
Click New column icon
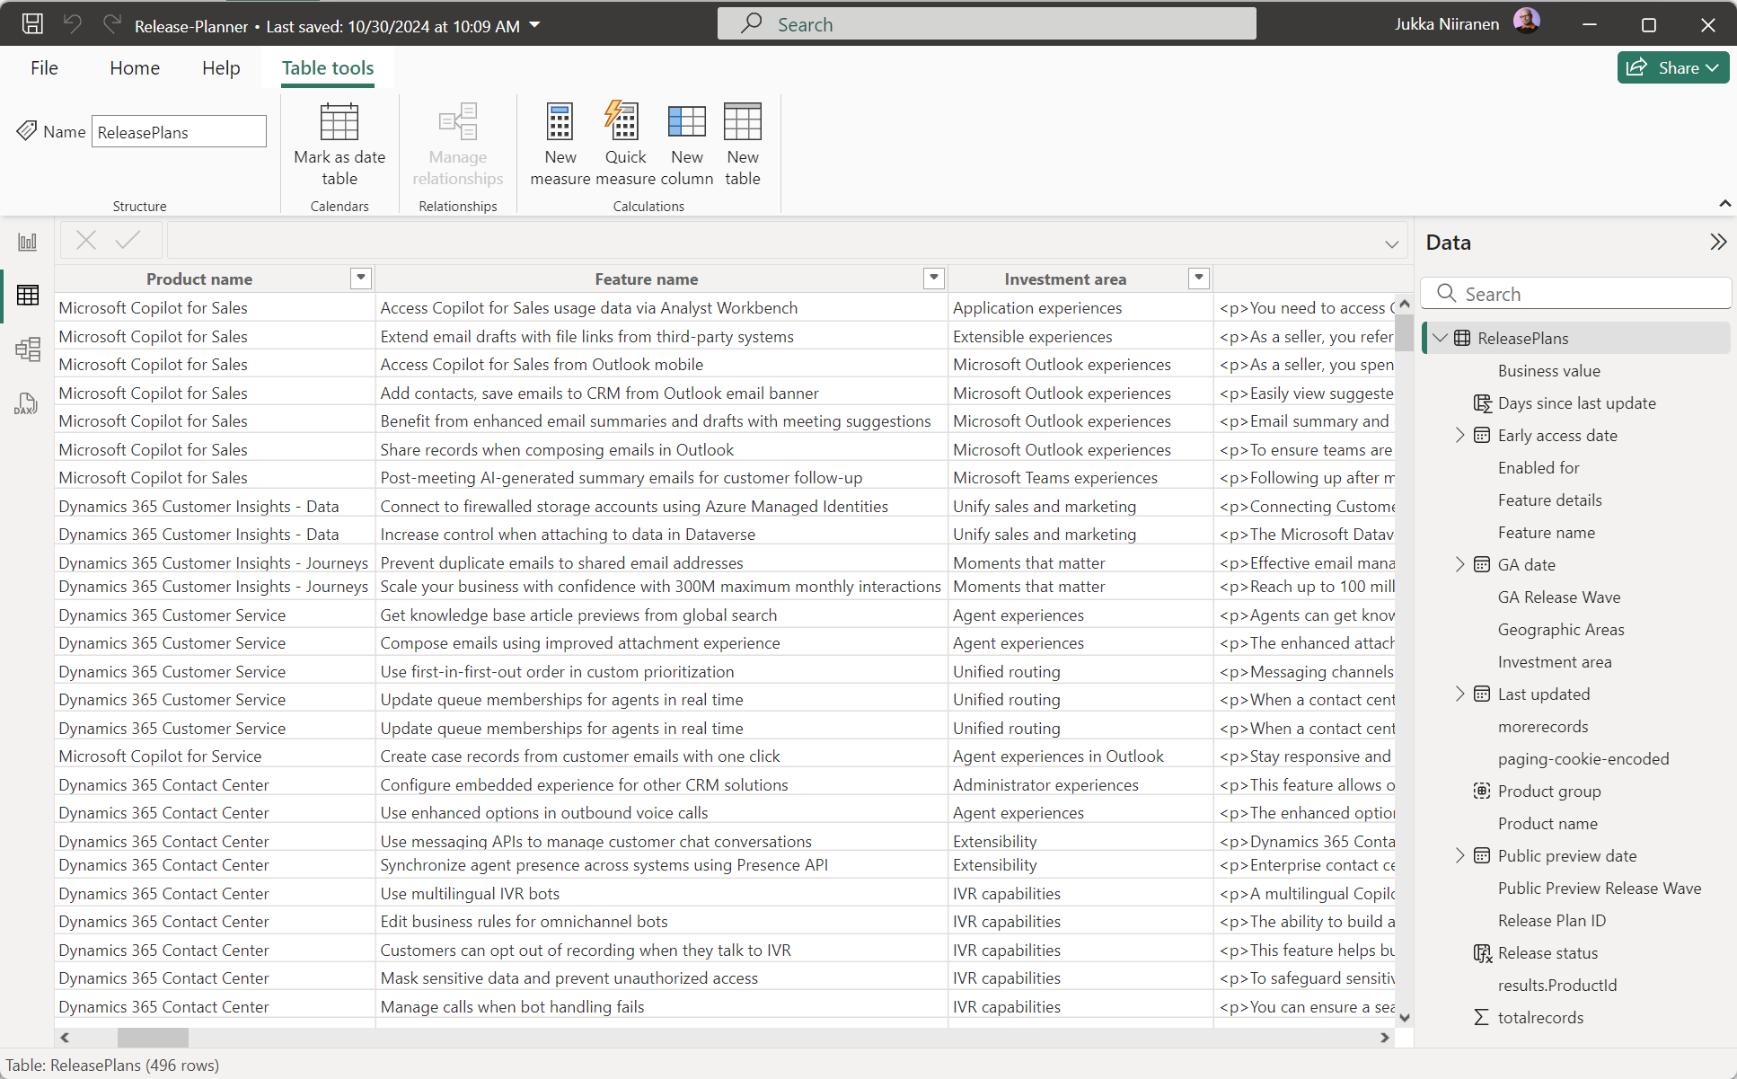tap(687, 121)
